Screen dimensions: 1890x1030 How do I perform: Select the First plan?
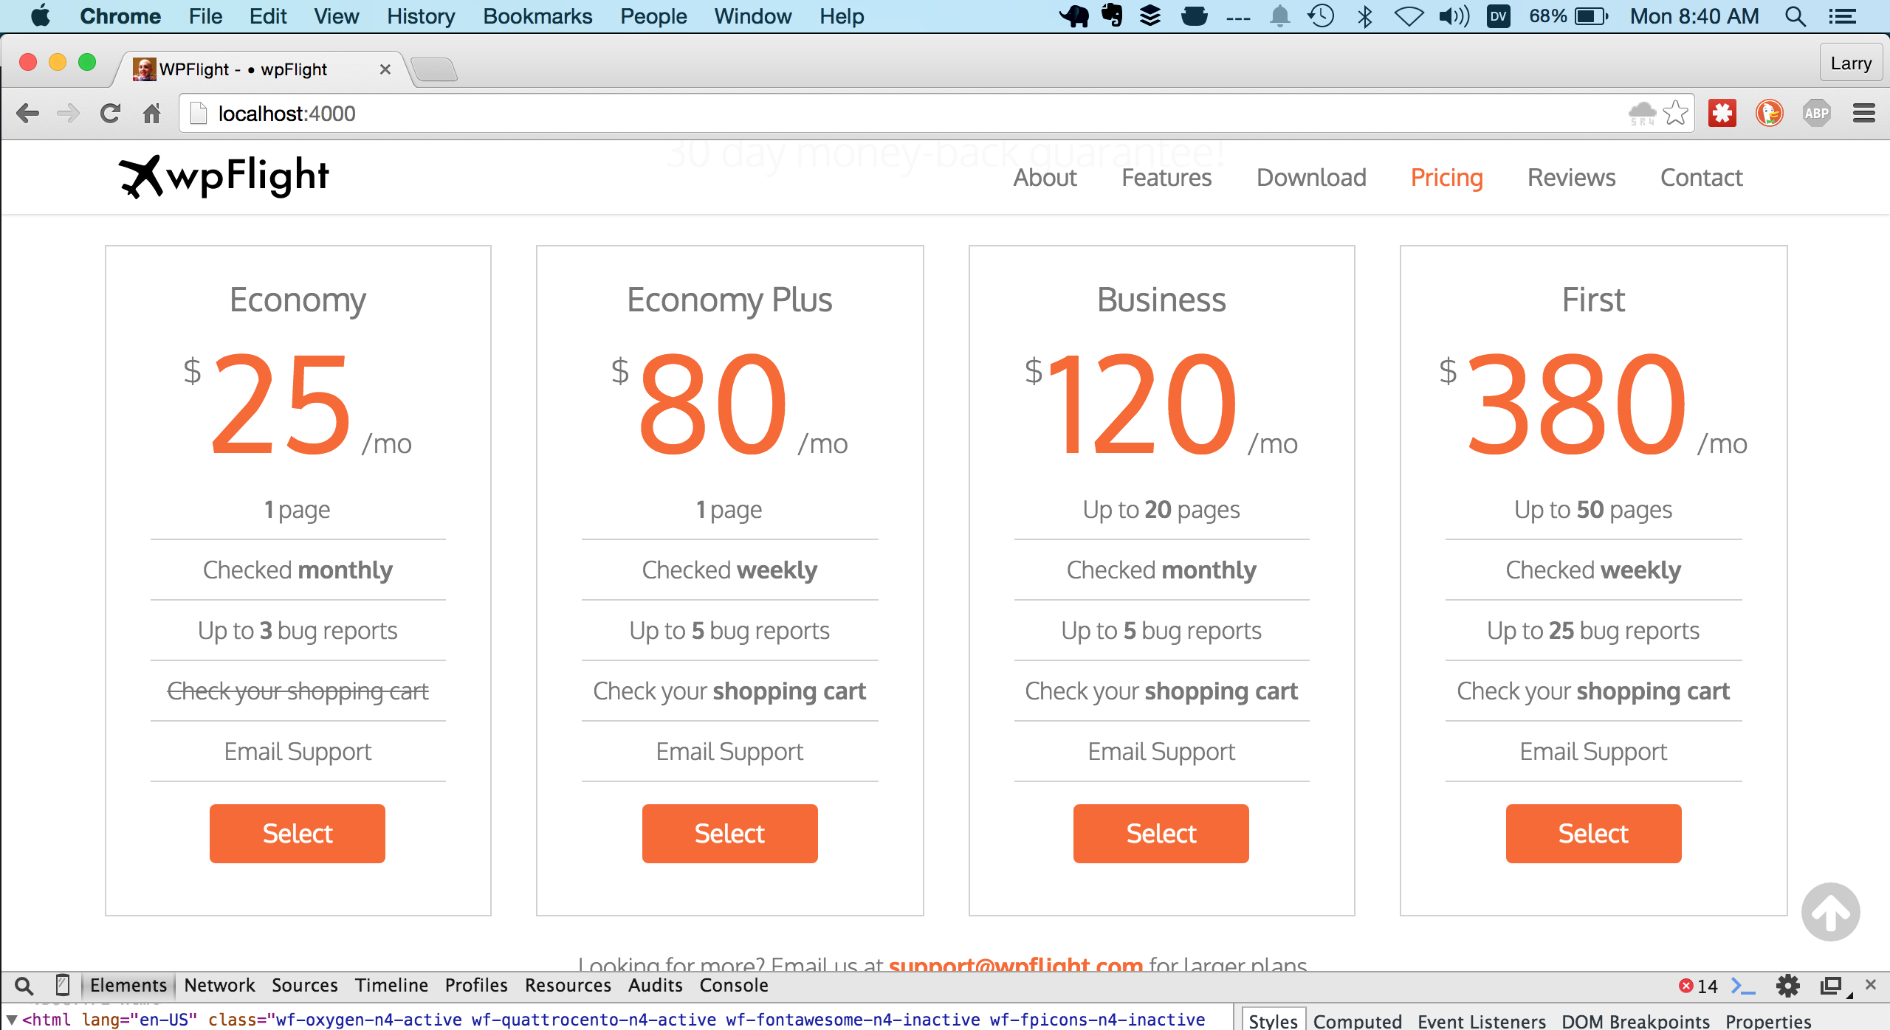click(1594, 834)
